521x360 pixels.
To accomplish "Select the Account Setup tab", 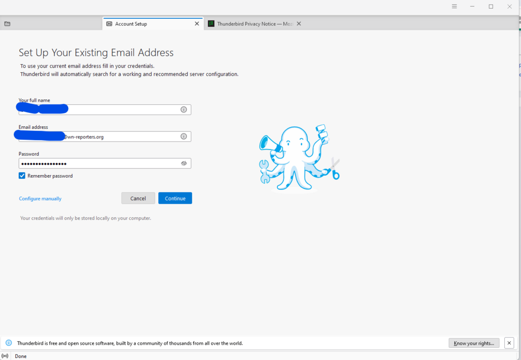I will click(153, 23).
